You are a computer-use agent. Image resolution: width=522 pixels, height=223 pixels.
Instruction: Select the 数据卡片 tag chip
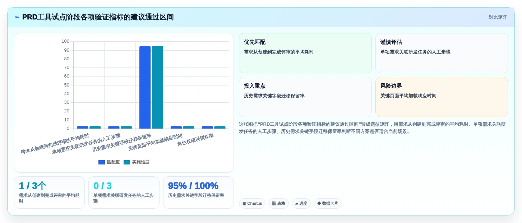pyautogui.click(x=328, y=204)
